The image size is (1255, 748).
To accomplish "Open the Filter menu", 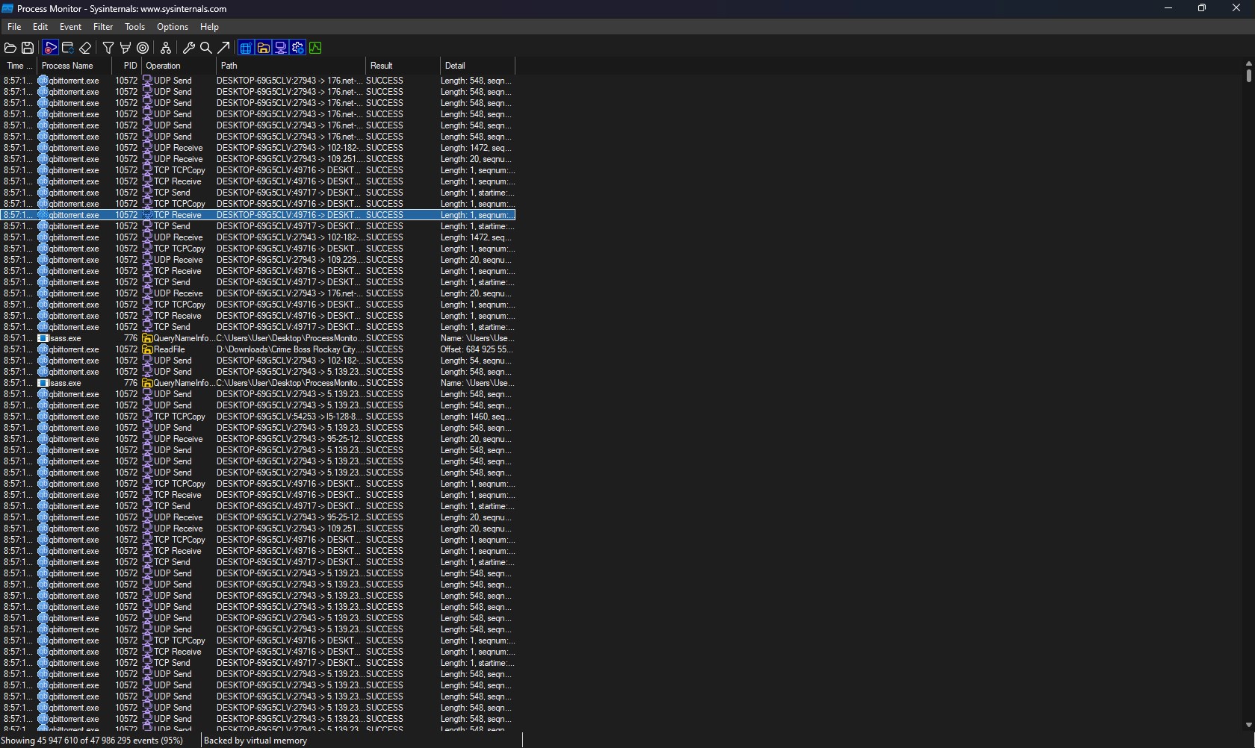I will click(x=103, y=27).
